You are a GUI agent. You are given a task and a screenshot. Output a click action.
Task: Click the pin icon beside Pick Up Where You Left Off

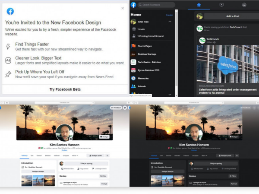[8, 74]
